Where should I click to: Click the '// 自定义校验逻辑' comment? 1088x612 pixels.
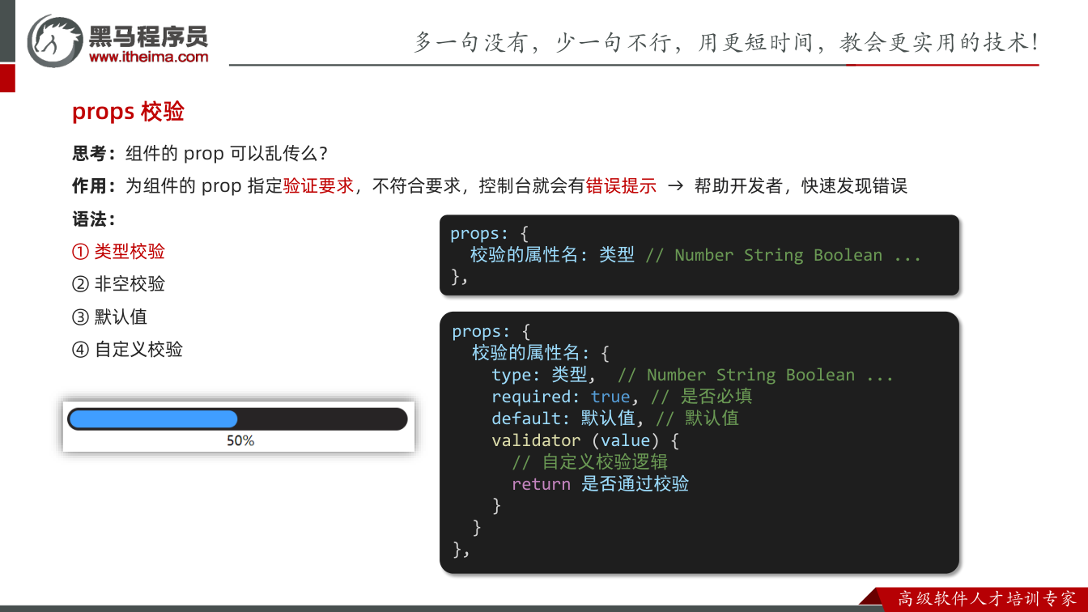(589, 462)
